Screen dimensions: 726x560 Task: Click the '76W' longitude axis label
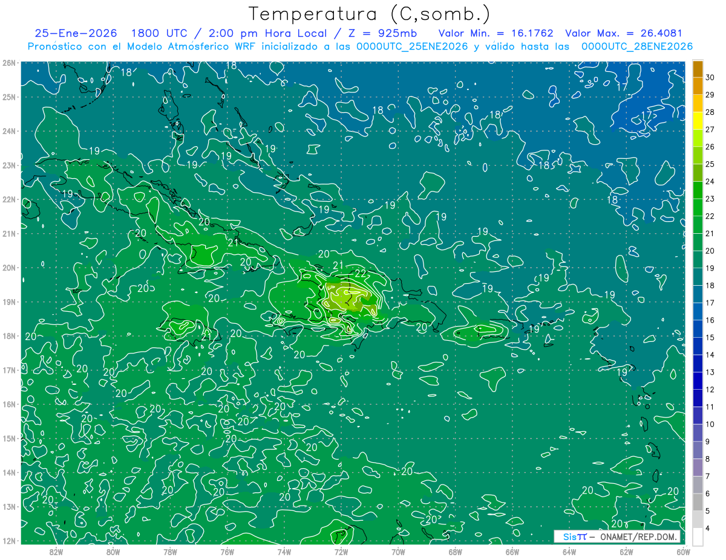(x=227, y=551)
